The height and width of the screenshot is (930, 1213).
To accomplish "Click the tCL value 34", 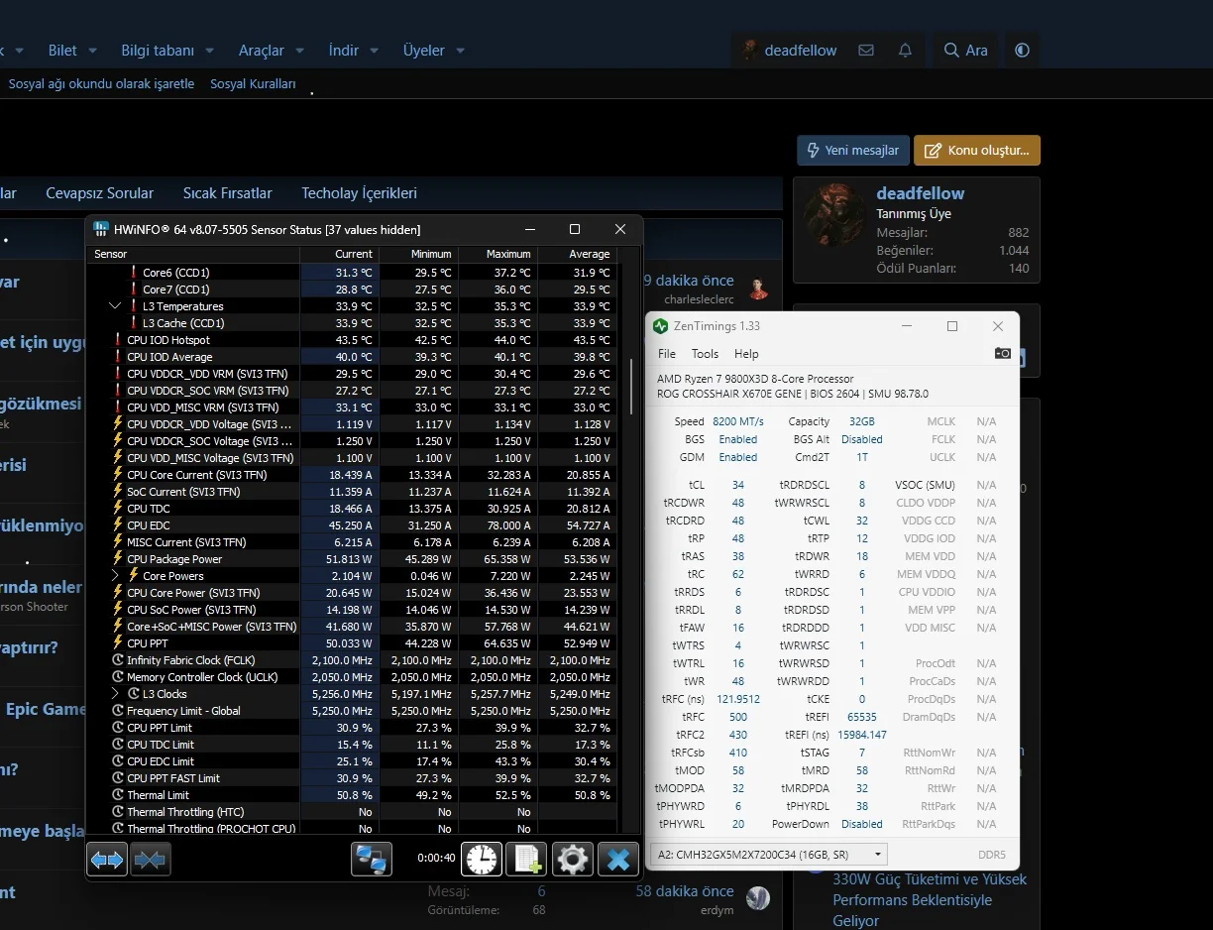I will (x=738, y=485).
